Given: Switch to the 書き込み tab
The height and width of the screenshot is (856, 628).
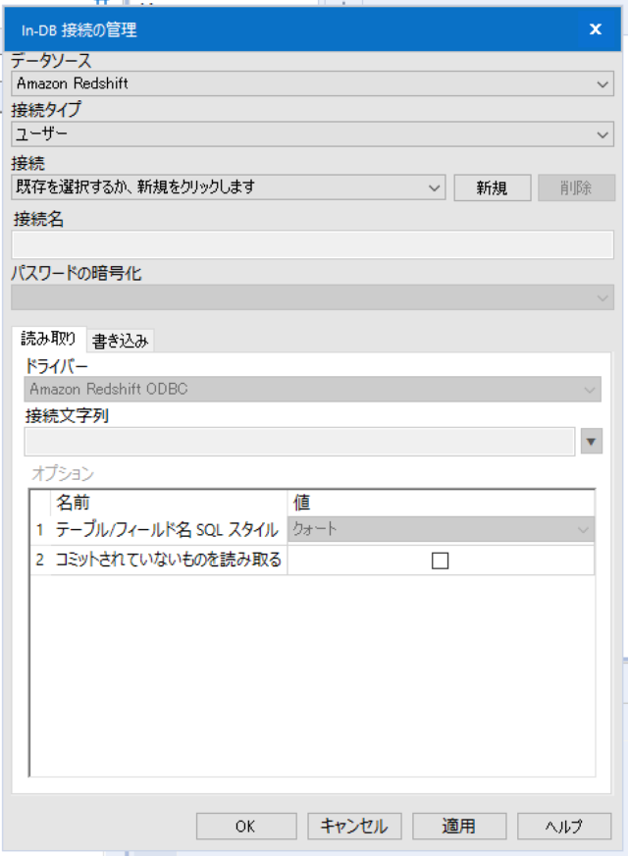Looking at the screenshot, I should [120, 342].
